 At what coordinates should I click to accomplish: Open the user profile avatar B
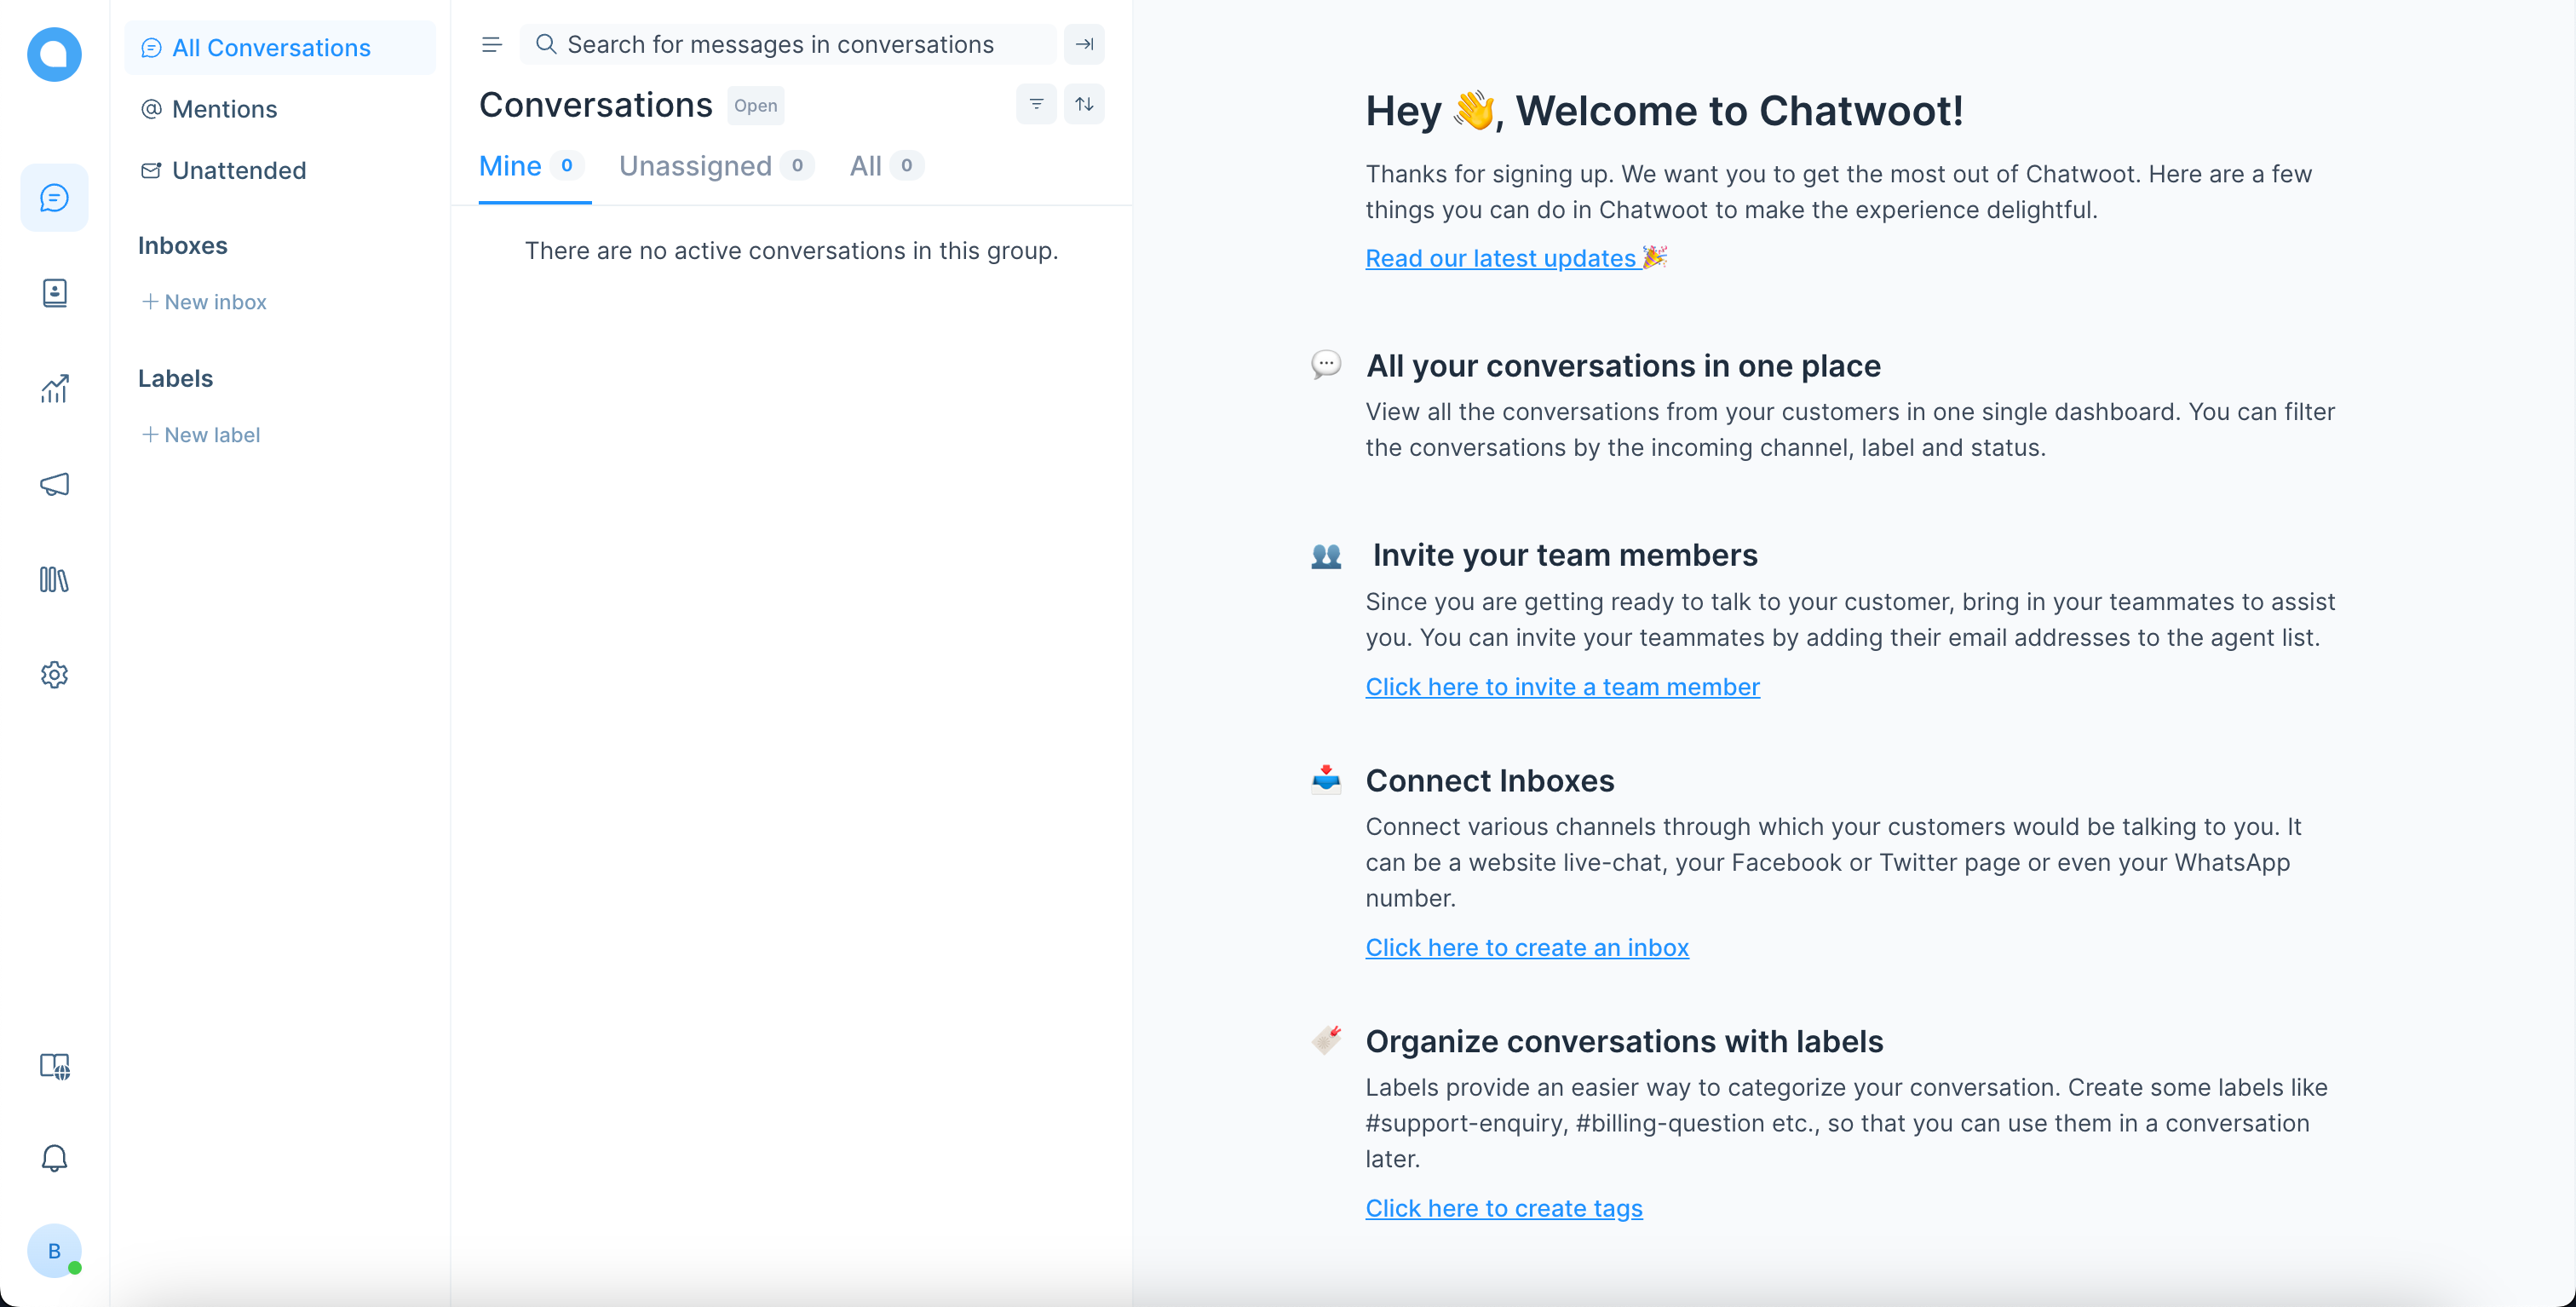pyautogui.click(x=54, y=1250)
